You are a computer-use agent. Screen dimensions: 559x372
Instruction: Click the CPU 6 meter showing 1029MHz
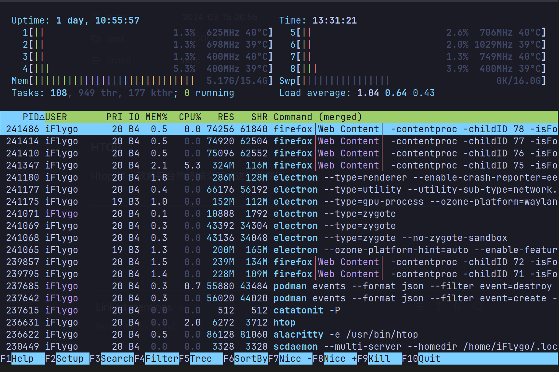418,45
